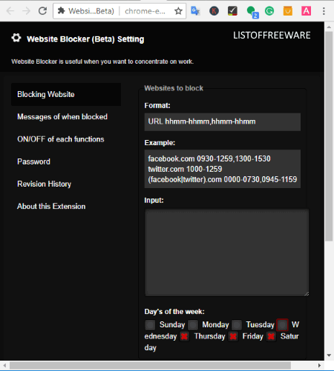
Task: Open the green chat extension with badge 2
Action: pos(252,12)
